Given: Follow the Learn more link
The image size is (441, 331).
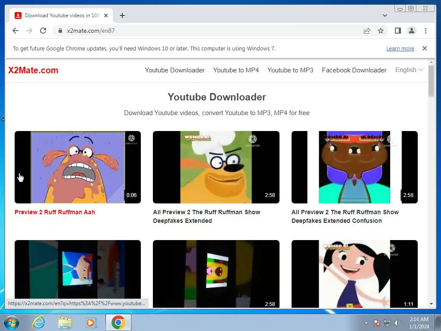Looking at the screenshot, I should coord(400,48).
